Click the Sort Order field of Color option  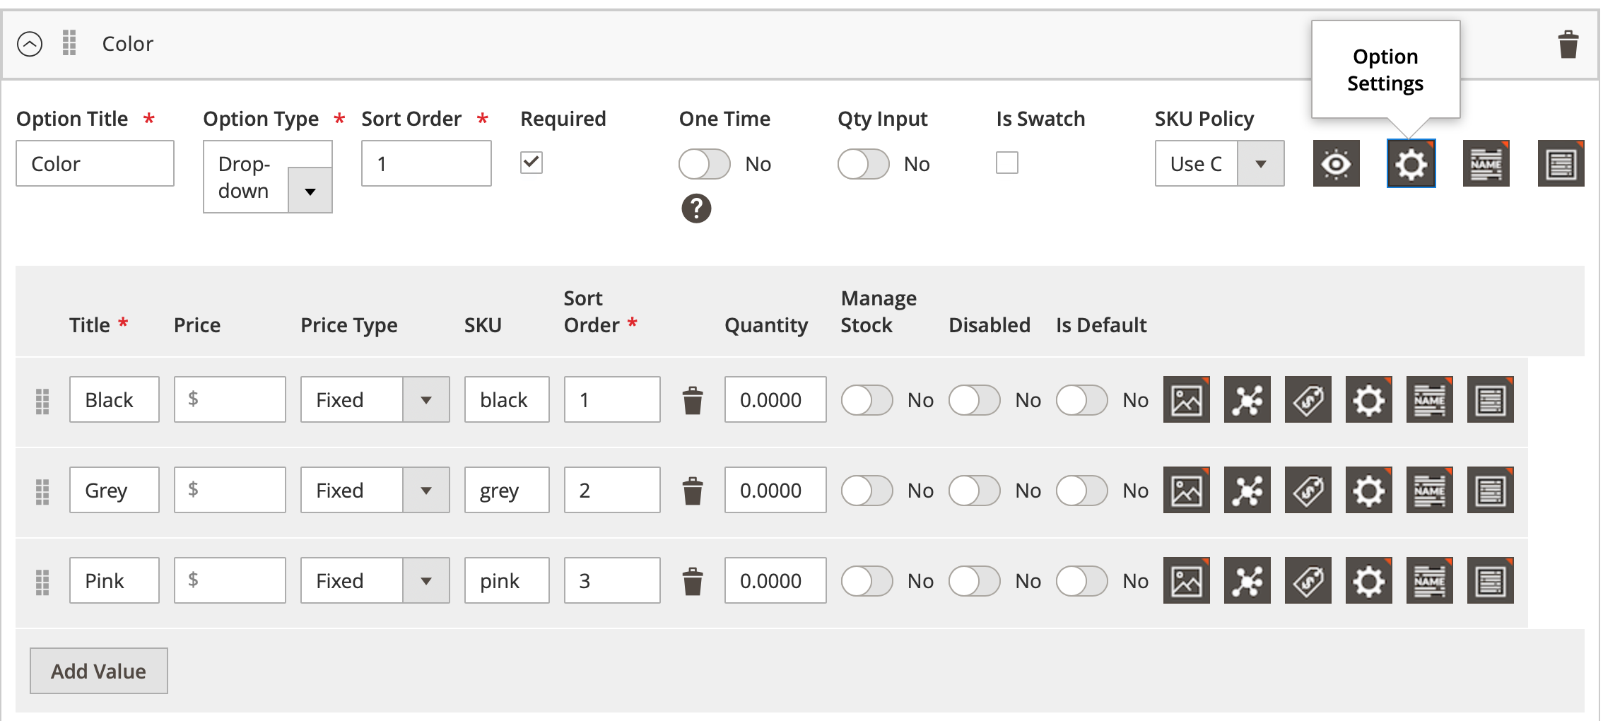pyautogui.click(x=426, y=163)
